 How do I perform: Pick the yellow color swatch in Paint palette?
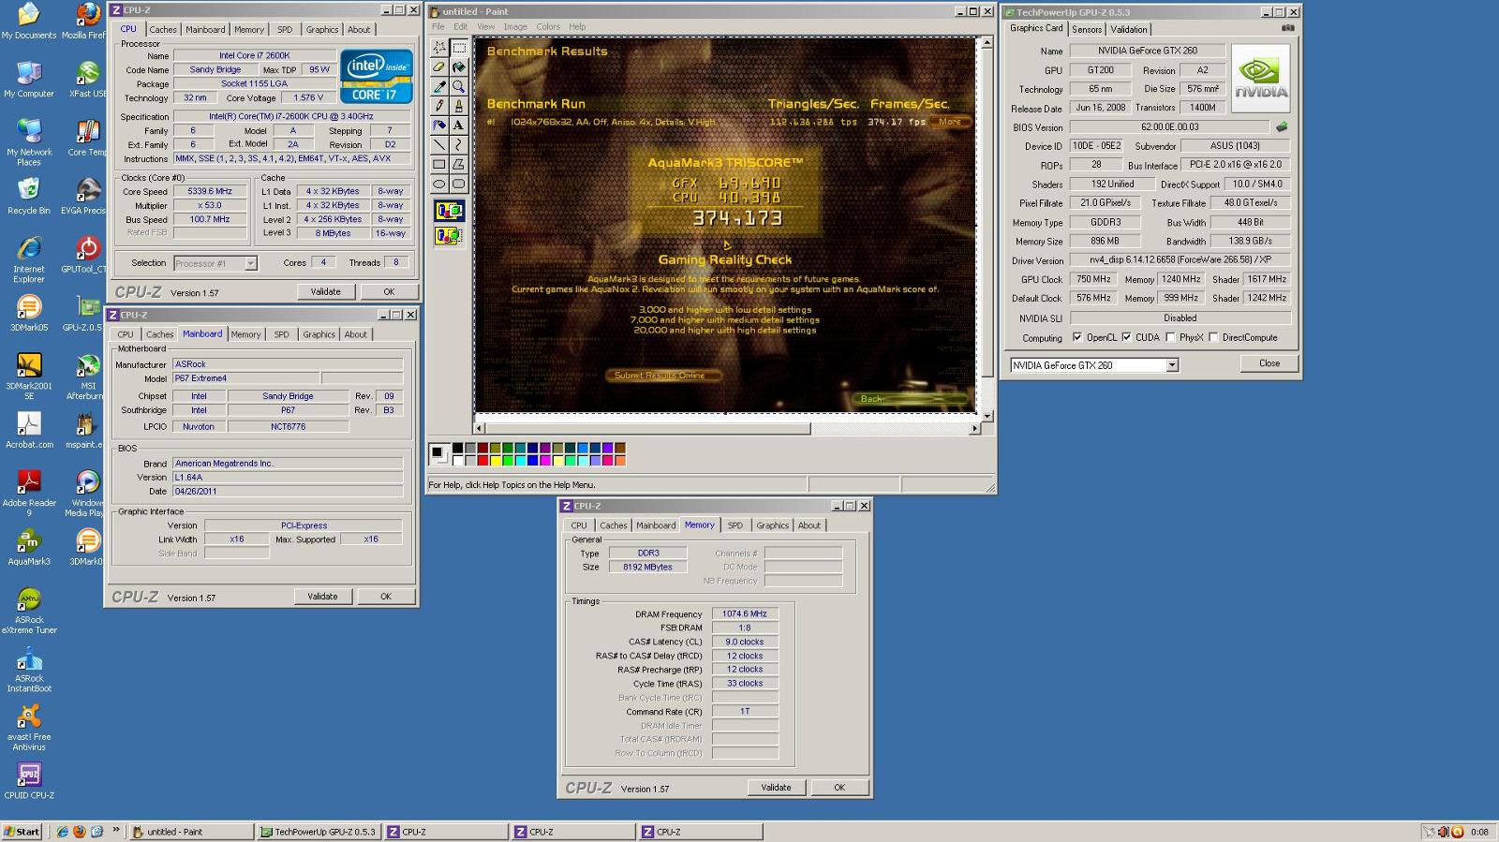point(495,460)
